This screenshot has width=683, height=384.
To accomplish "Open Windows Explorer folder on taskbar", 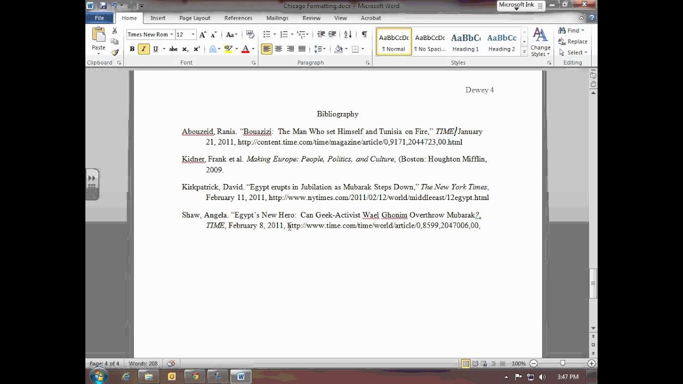I will (x=149, y=377).
